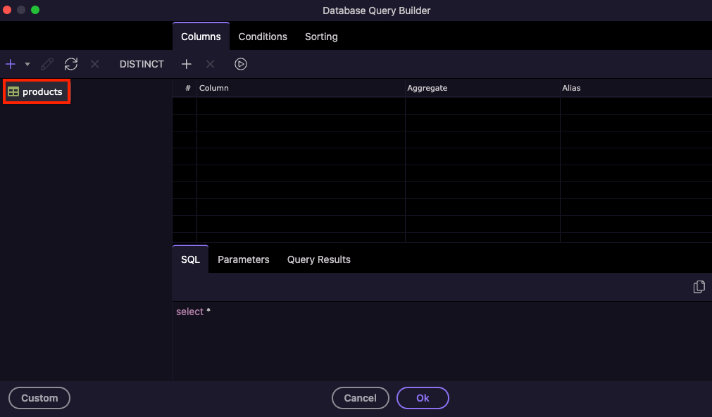Screen dimensions: 712x417
Task: Cancel the query builder dialog
Action: point(360,398)
